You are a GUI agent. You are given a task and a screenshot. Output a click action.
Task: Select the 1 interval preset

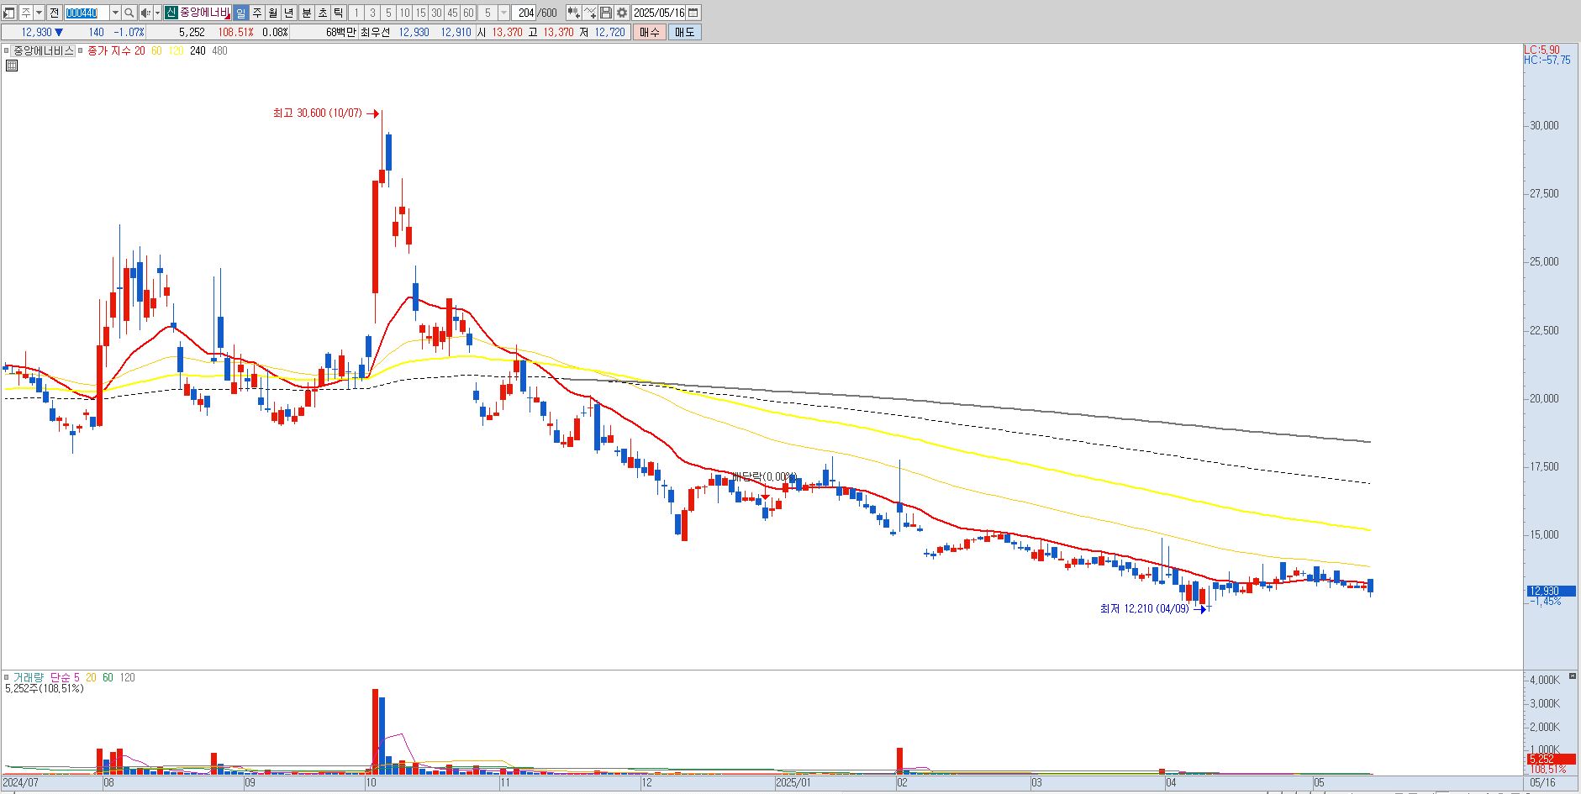click(356, 13)
